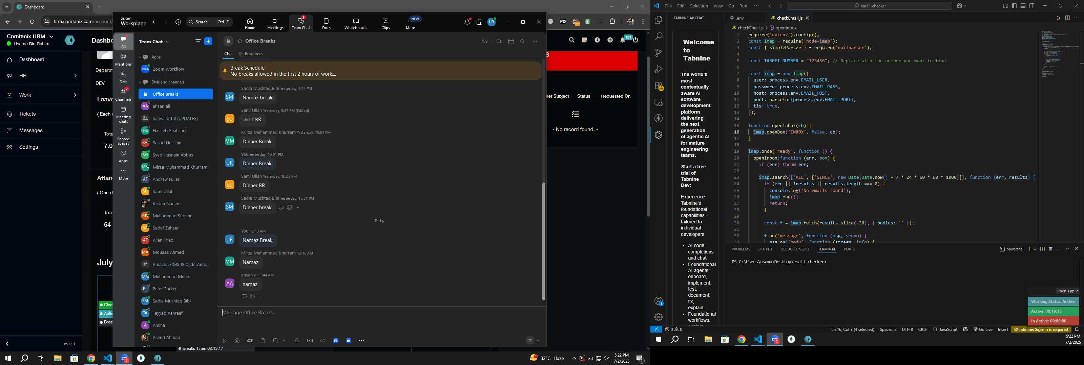Open the Zoom Home tab
Screen dimensions: 1084x365
point(250,24)
